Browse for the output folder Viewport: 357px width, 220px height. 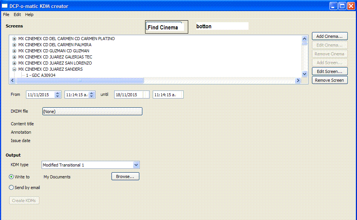pos(125,176)
